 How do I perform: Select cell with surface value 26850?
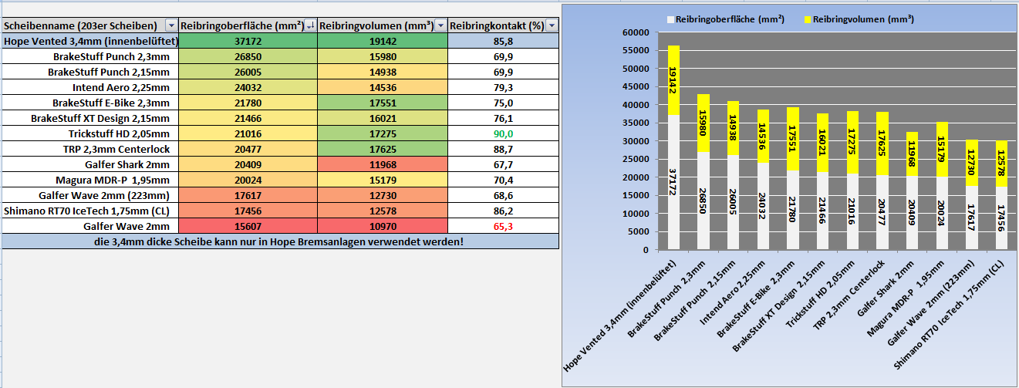click(248, 56)
